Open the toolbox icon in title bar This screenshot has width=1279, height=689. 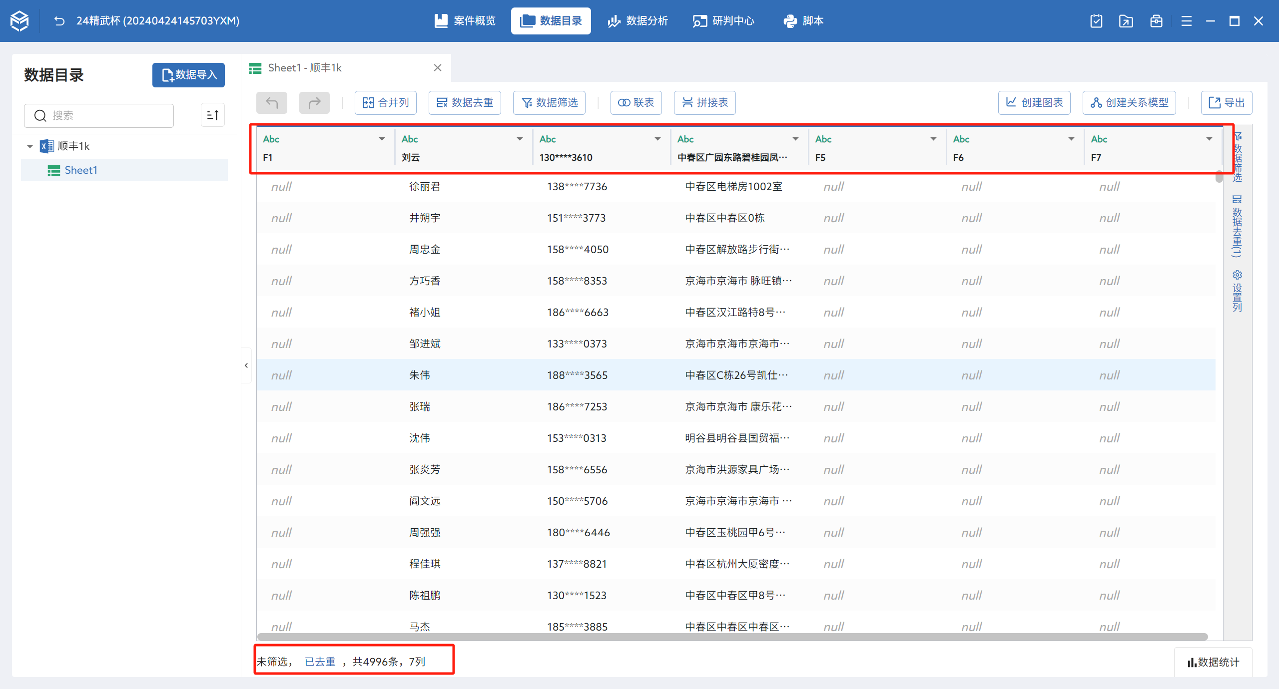(1156, 21)
